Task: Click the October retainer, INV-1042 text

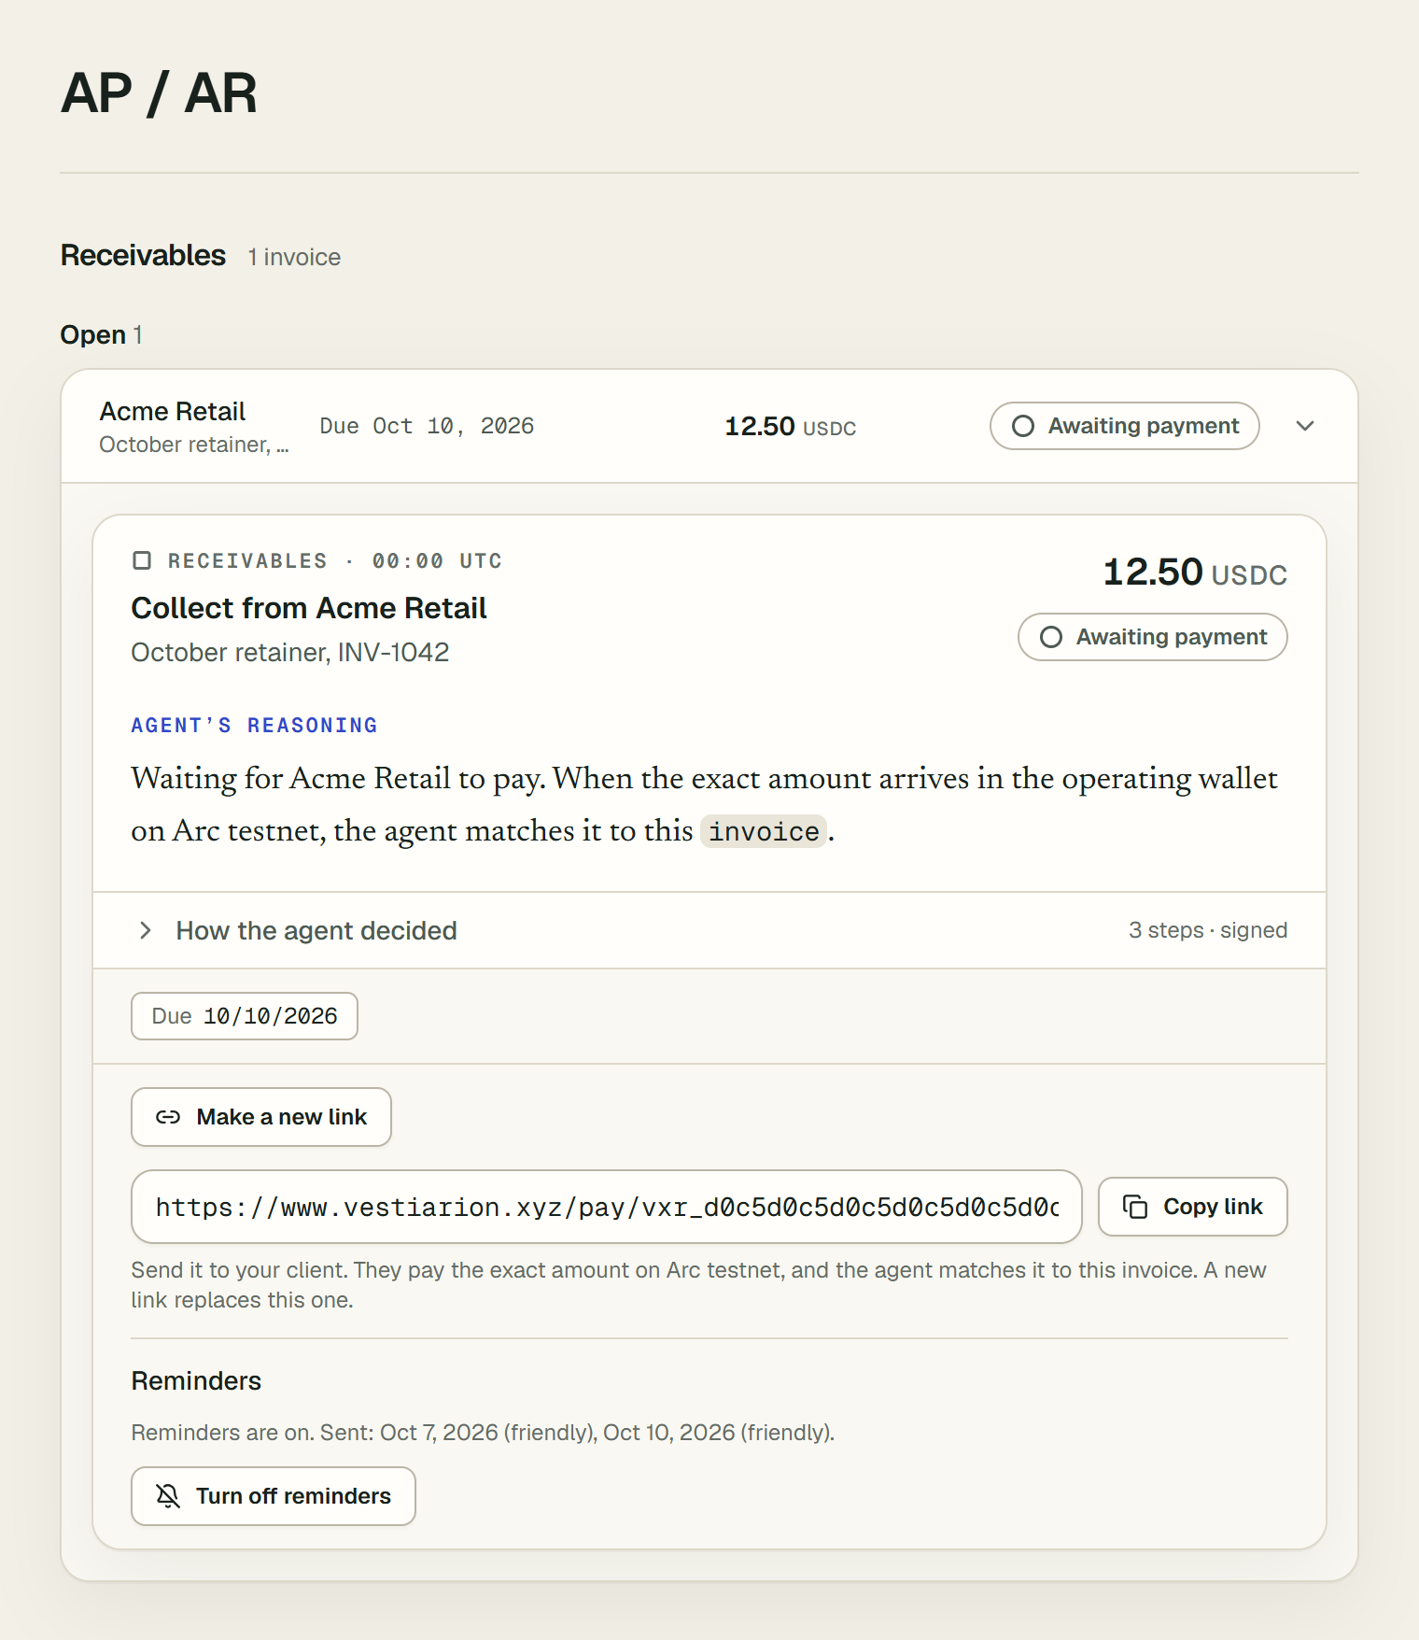Action: tap(290, 652)
